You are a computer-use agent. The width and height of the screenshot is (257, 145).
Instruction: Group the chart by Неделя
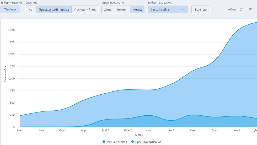click(x=122, y=10)
